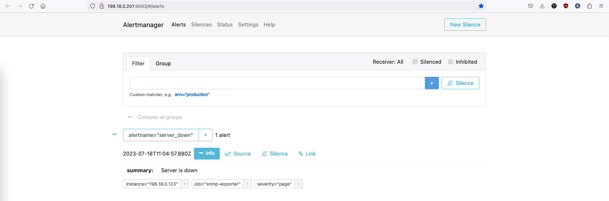Screen dimensions: 609x201
Task: Enable the Inhibited checkbox
Action: click(x=451, y=62)
